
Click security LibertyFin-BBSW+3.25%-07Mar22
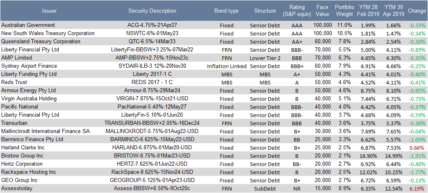coord(153,50)
